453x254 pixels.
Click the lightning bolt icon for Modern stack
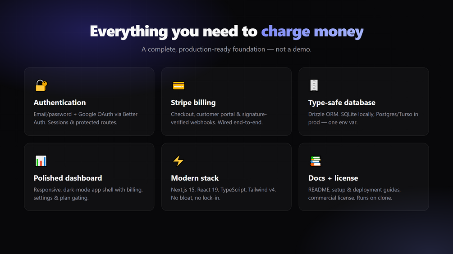click(178, 160)
